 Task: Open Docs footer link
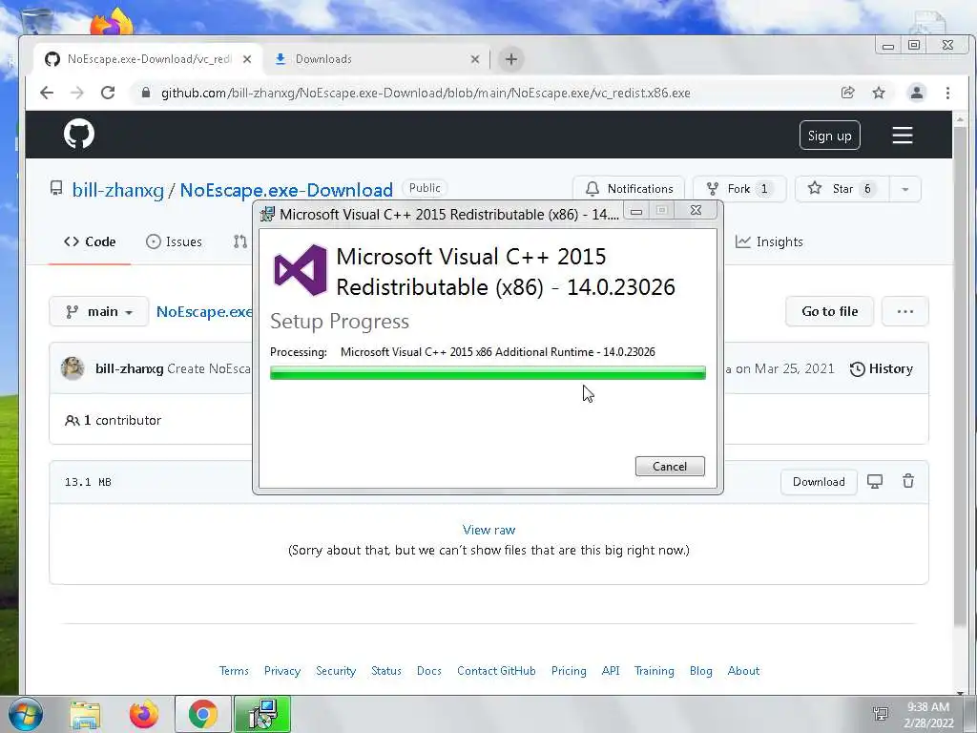429,671
